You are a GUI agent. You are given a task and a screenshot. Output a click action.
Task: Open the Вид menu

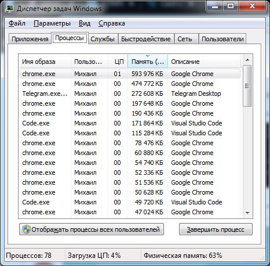(85, 23)
